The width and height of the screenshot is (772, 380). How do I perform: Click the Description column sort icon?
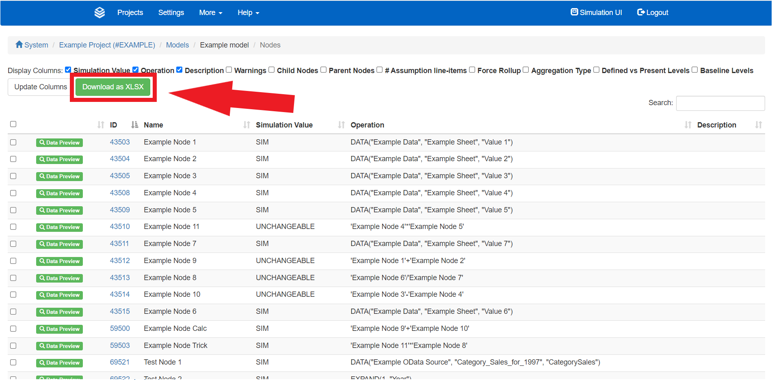[x=759, y=125]
